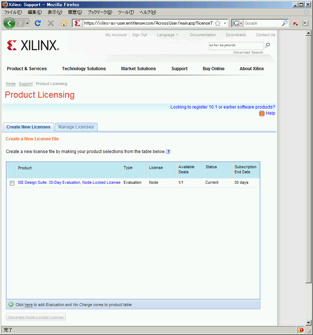The height and width of the screenshot is (335, 313).
Task: Click the red Kaspersky toolbar icon
Action: click(296, 23)
